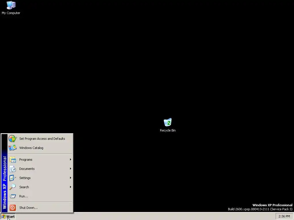This screenshot has width=294, height=220.
Task: Select Run... from the Start menu
Action: (40, 196)
